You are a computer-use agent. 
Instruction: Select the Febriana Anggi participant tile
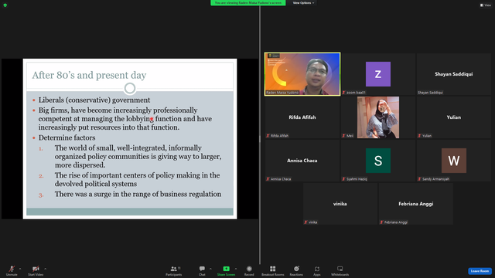click(x=416, y=204)
